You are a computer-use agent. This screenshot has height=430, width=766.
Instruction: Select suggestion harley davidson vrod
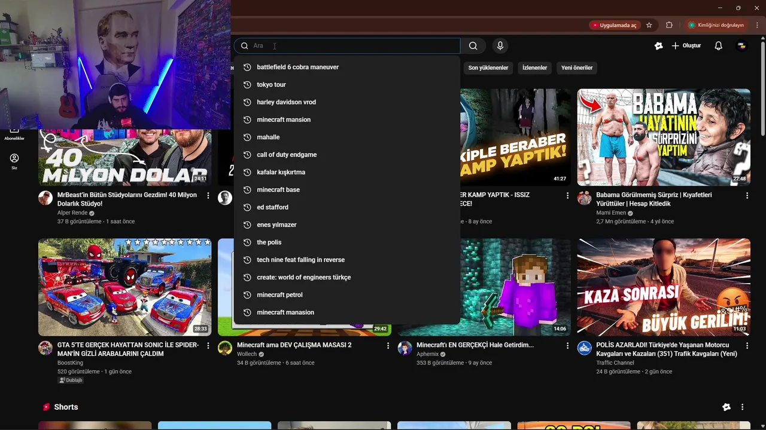(x=347, y=102)
